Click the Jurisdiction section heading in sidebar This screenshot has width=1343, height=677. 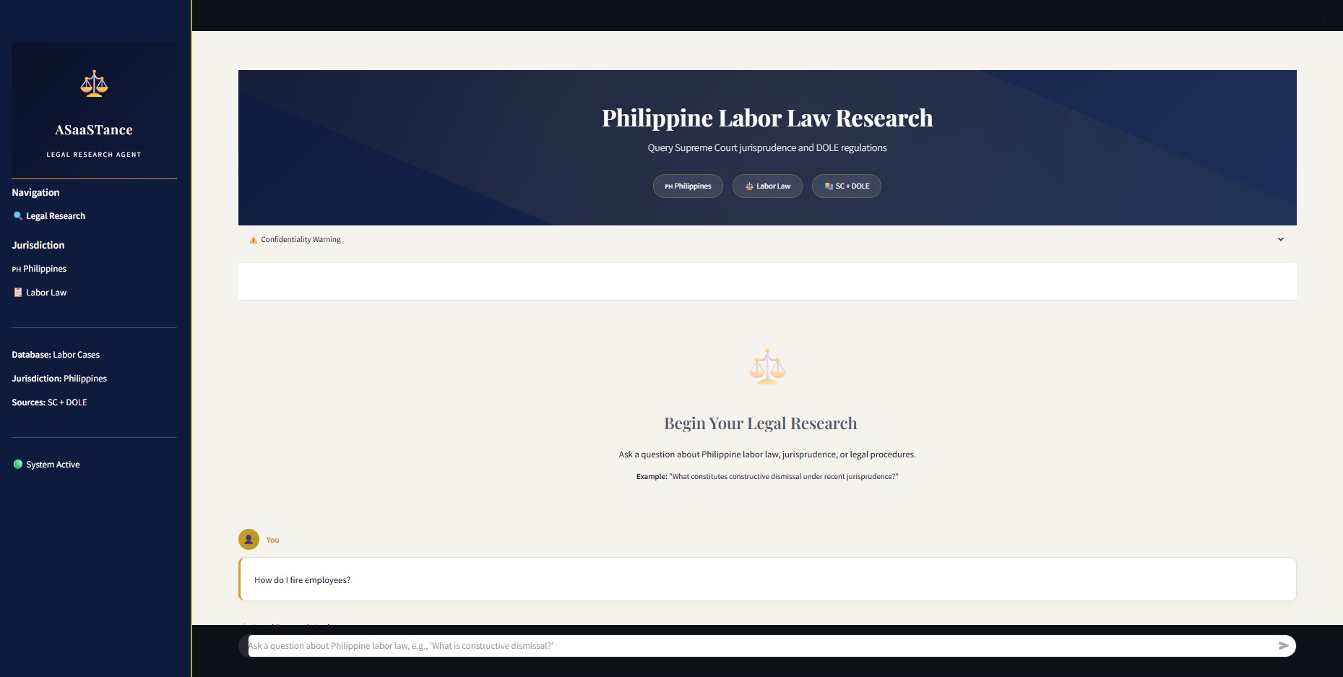(x=38, y=245)
